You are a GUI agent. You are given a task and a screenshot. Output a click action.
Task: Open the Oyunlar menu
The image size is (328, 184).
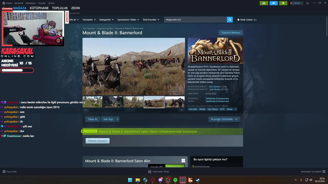click(x=42, y=3)
